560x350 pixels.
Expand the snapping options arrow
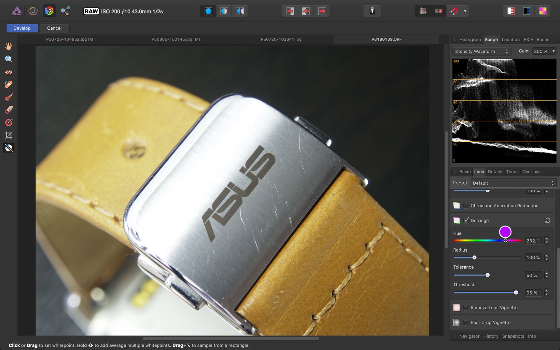coord(465,11)
